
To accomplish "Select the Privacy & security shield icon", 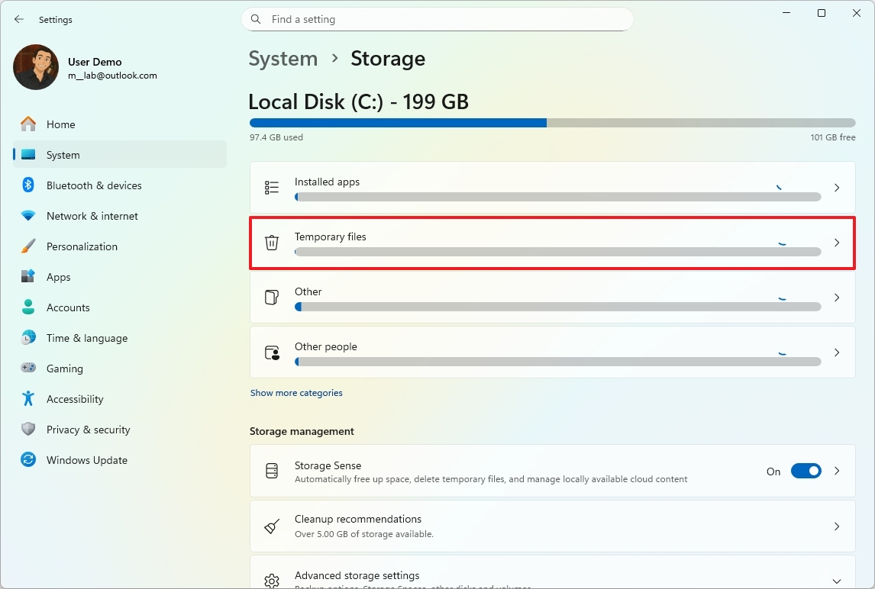I will click(x=27, y=430).
